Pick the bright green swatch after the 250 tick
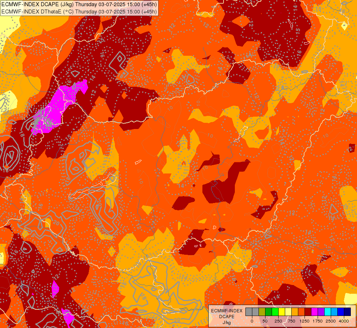Viewport: 357px width, 328px height. pos(275,312)
